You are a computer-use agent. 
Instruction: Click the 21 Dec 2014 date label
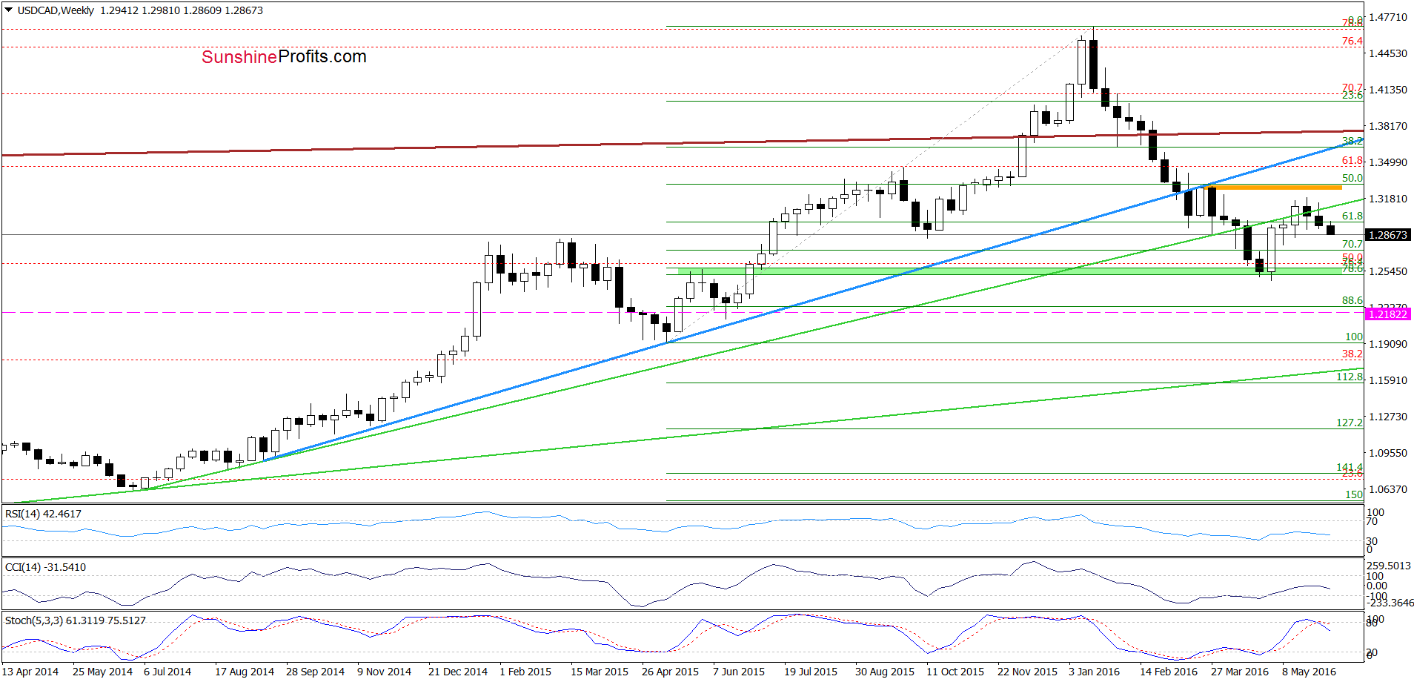click(458, 672)
